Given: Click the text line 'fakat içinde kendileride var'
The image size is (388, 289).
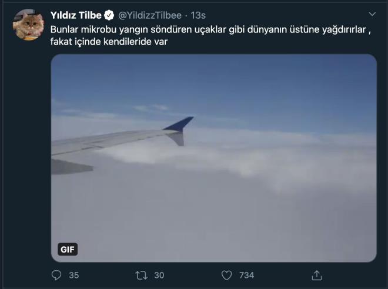Looking at the screenshot, I should coord(109,42).
